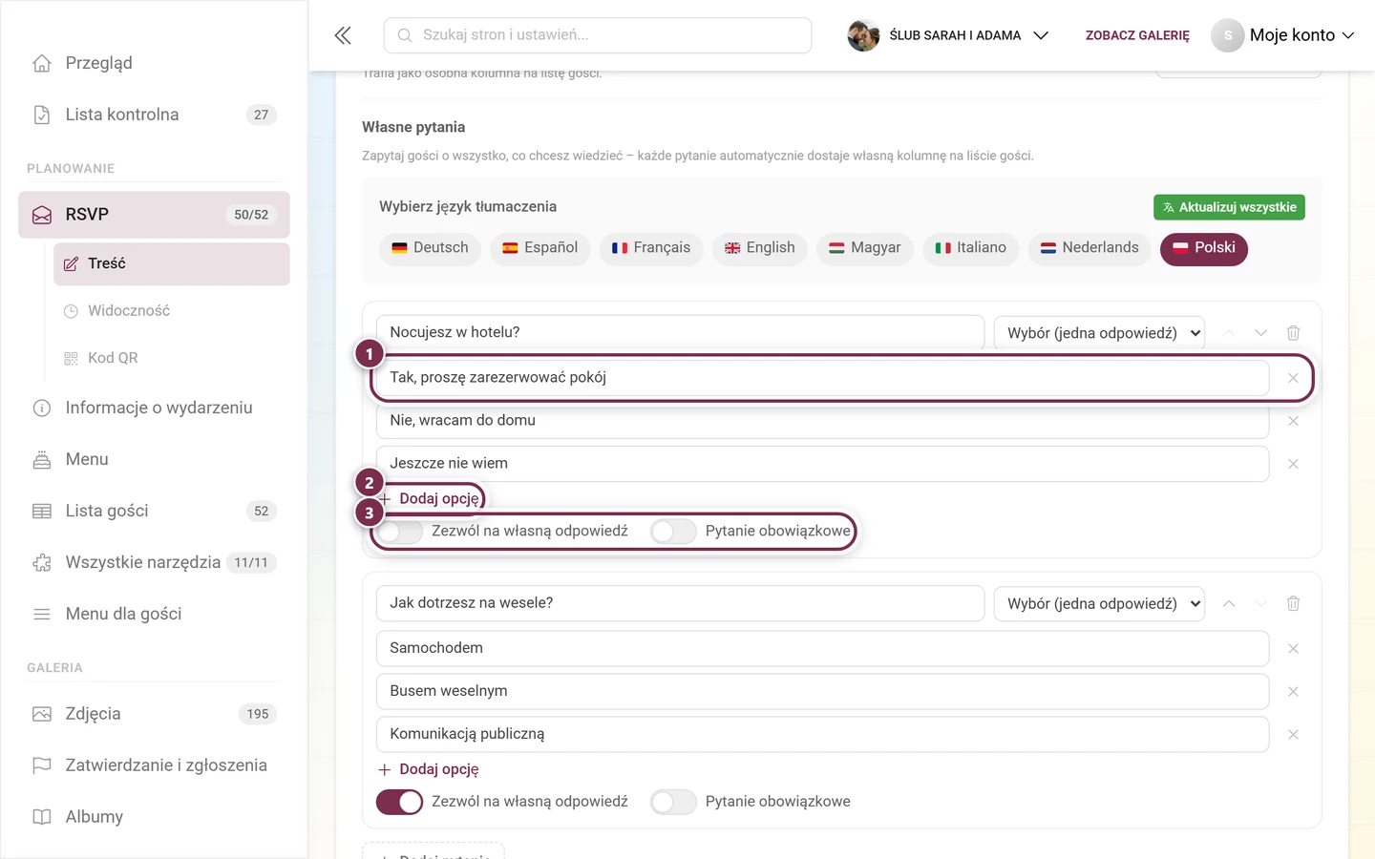
Task: Enable 'Pytanie obowiązkowe' for hotel question
Action: (673, 532)
